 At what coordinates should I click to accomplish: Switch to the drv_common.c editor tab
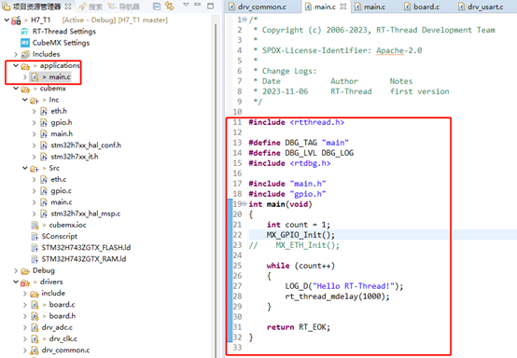pyautogui.click(x=258, y=7)
